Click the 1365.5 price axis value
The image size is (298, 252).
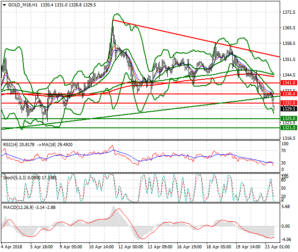point(289,28)
